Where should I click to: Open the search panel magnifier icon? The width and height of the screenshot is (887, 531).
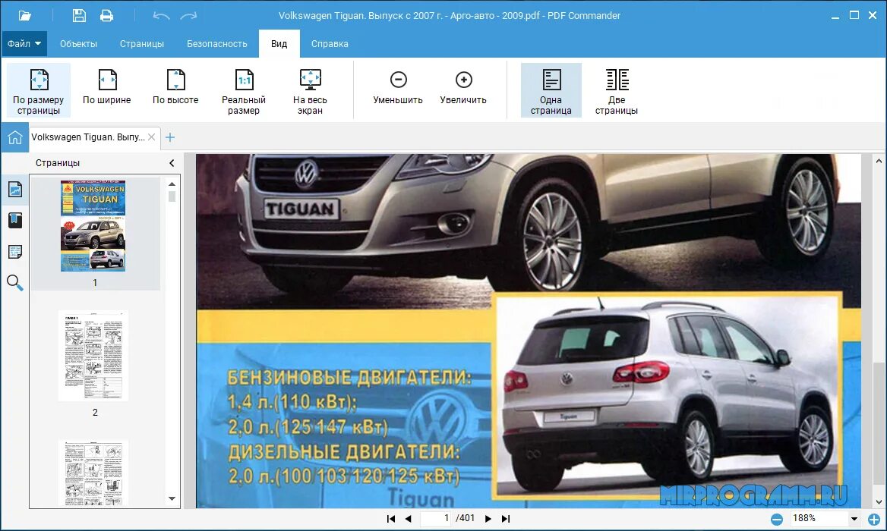[15, 282]
